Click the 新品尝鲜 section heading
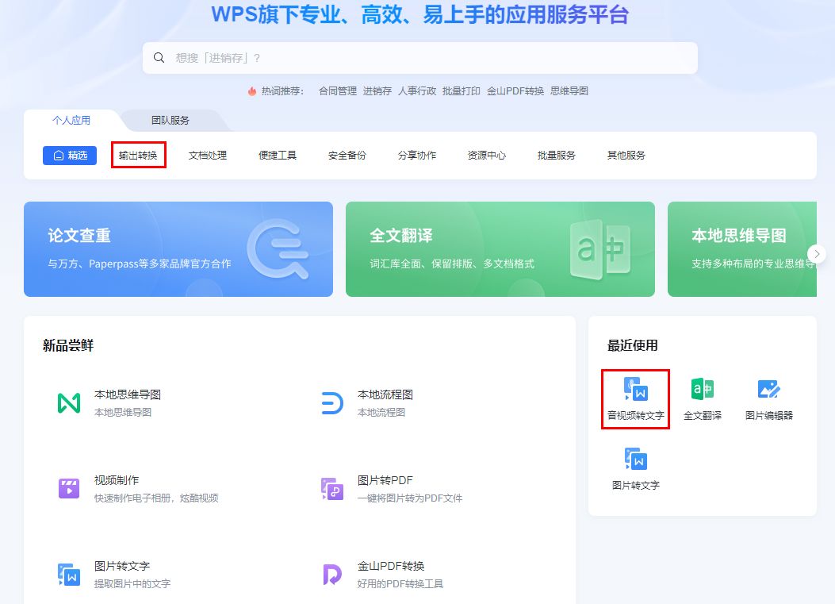Screen dimensions: 835x604 point(68,345)
